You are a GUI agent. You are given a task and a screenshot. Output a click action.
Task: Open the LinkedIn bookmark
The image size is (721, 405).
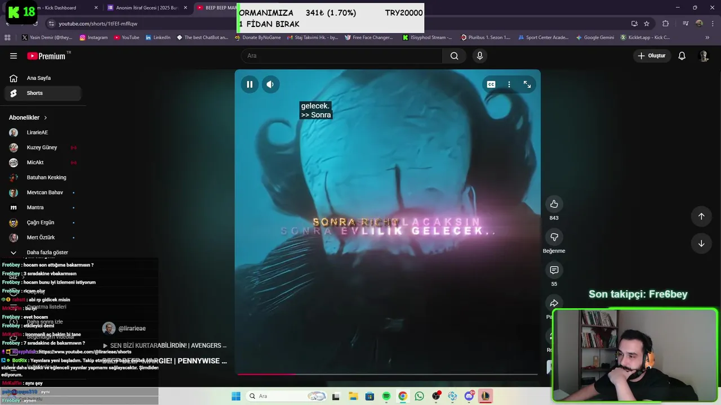[x=158, y=38]
